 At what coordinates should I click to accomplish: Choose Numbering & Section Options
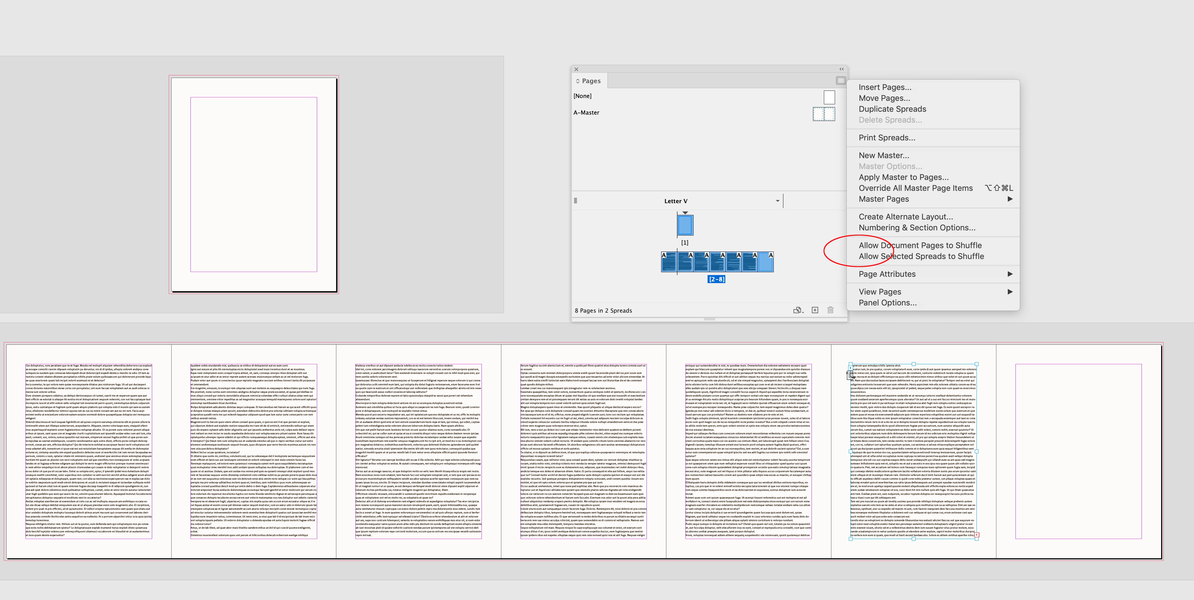[x=916, y=228]
